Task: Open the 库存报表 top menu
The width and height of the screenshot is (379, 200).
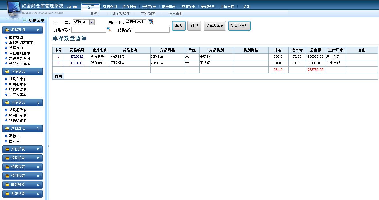Action: click(x=129, y=7)
